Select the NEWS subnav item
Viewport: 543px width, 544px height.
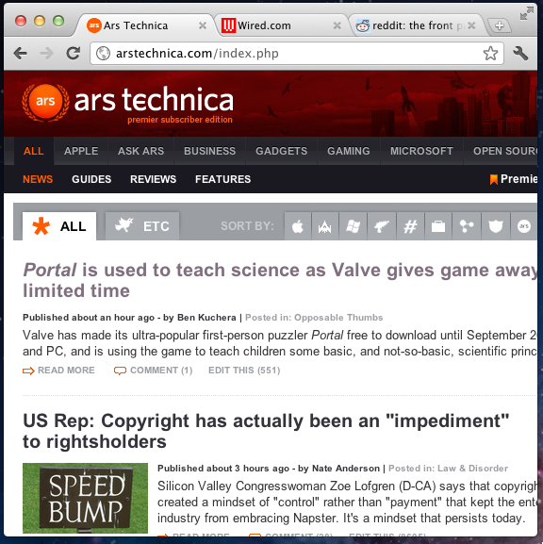point(38,179)
